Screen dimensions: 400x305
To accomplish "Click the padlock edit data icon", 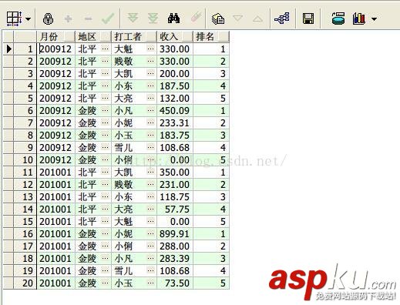I will [48, 18].
